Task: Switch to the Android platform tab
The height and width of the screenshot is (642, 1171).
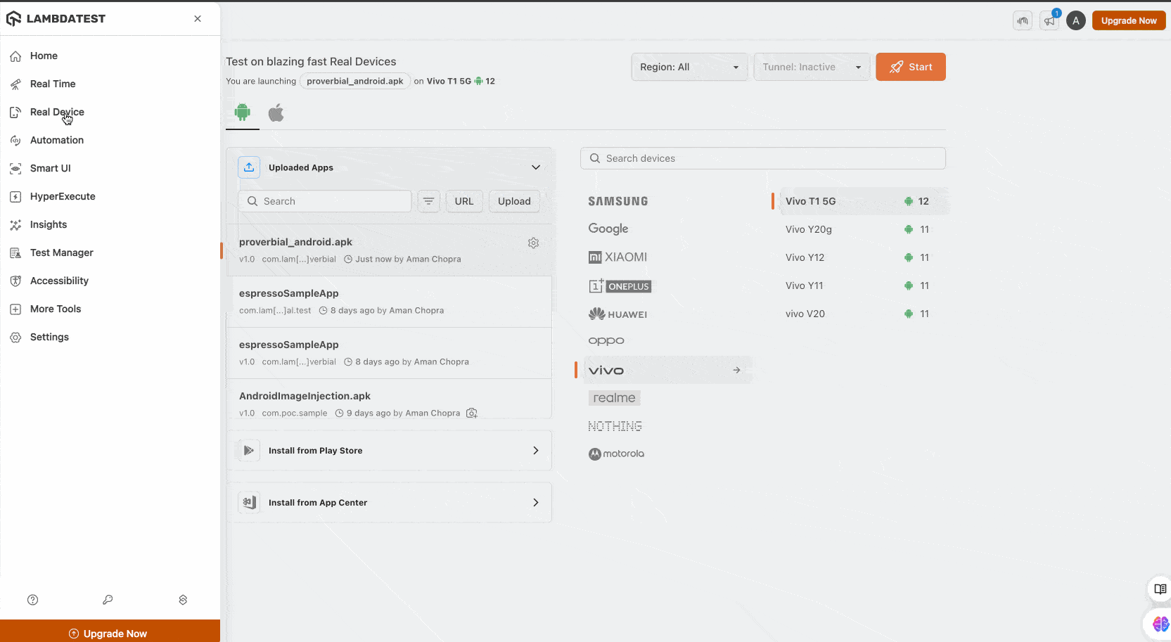Action: [243, 113]
